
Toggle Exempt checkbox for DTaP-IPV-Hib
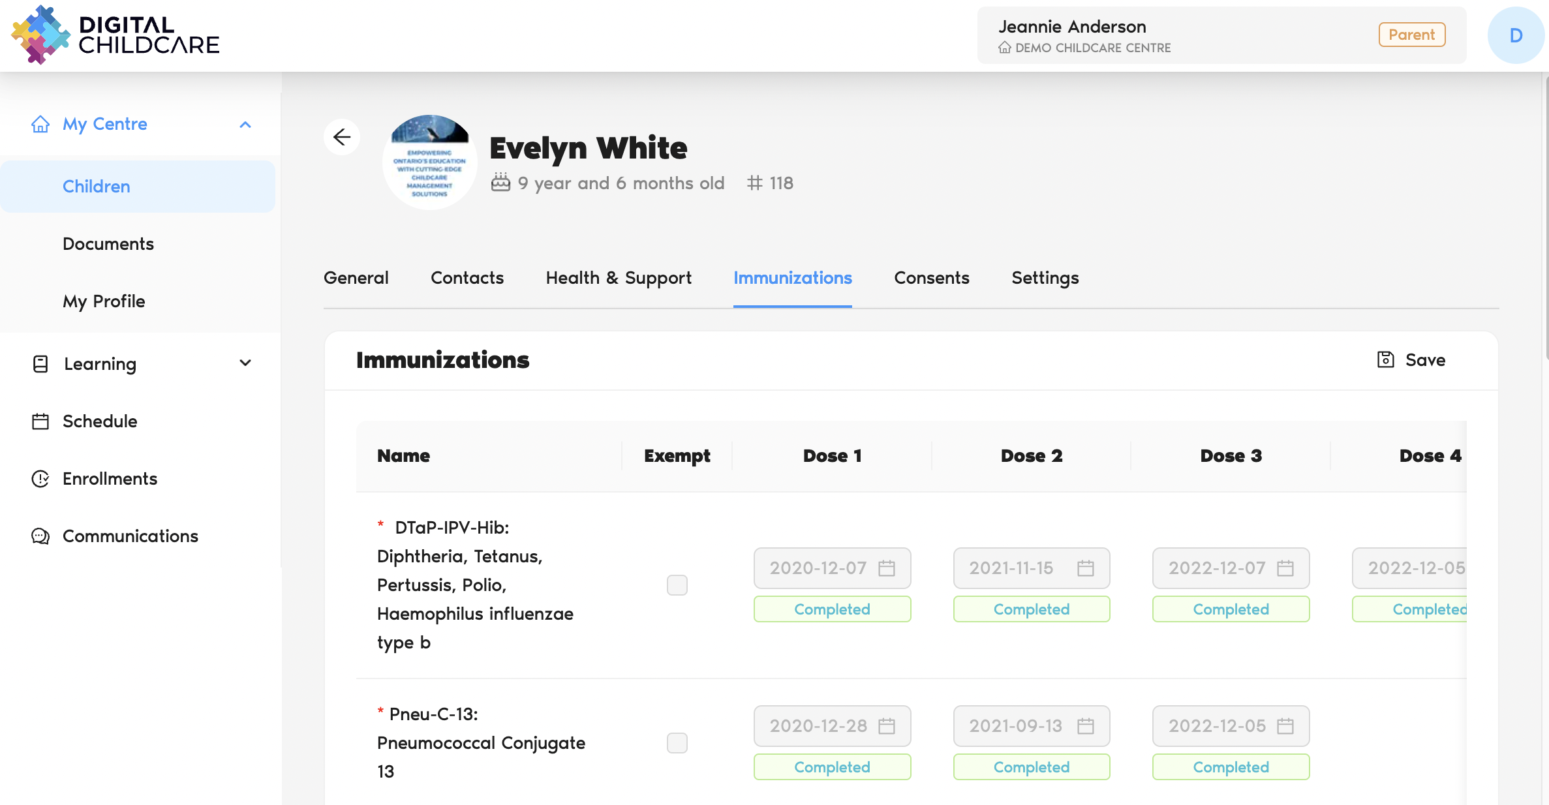pos(677,585)
